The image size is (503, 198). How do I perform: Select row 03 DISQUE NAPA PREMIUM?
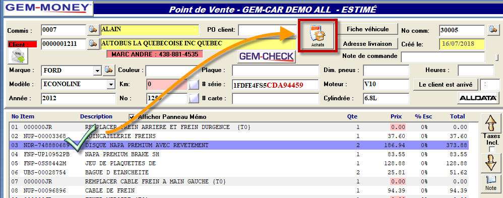click(239, 145)
